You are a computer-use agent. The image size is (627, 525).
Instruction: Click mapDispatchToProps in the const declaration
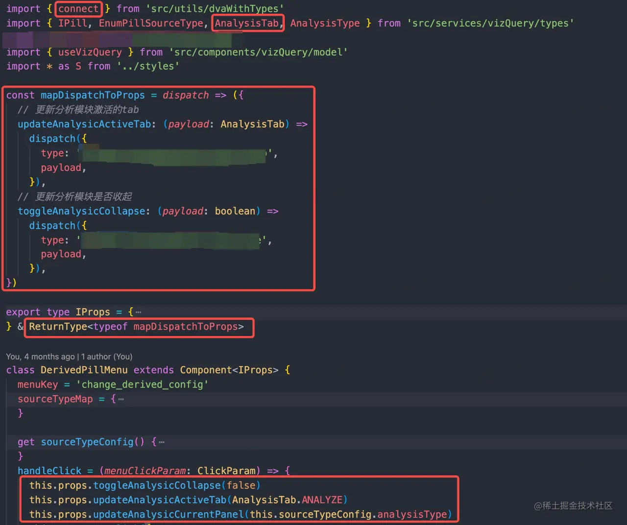click(x=93, y=95)
